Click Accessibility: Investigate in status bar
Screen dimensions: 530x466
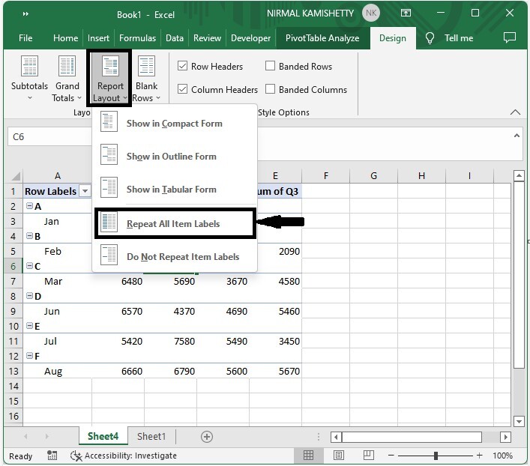click(124, 456)
